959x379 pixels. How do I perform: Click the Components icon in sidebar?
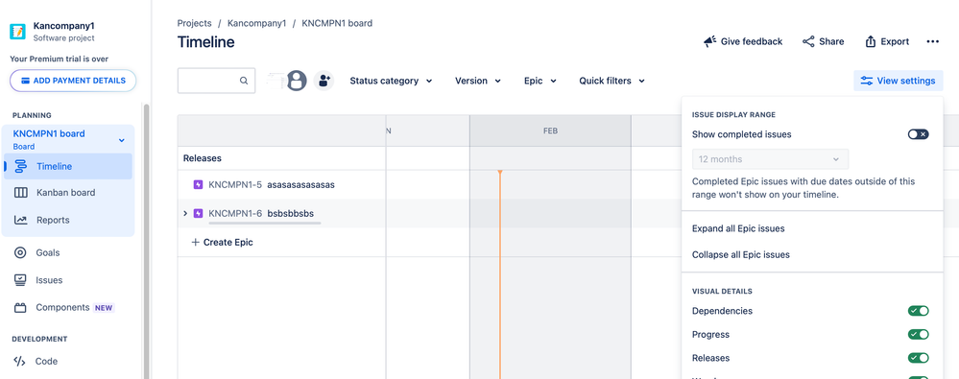(x=20, y=307)
